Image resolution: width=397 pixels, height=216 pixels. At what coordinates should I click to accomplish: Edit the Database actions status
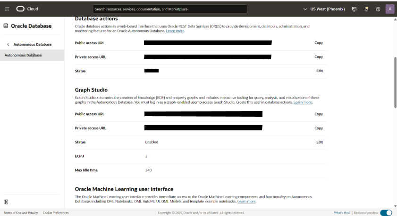coord(320,71)
